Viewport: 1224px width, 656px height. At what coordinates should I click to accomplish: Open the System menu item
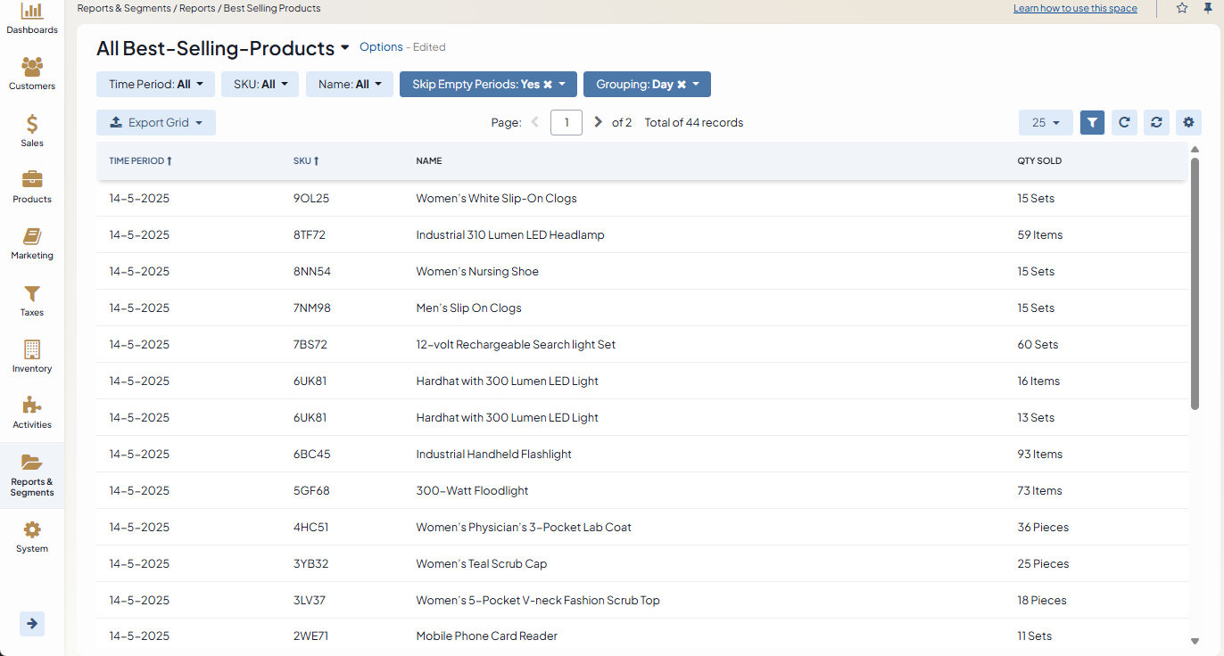(x=32, y=537)
